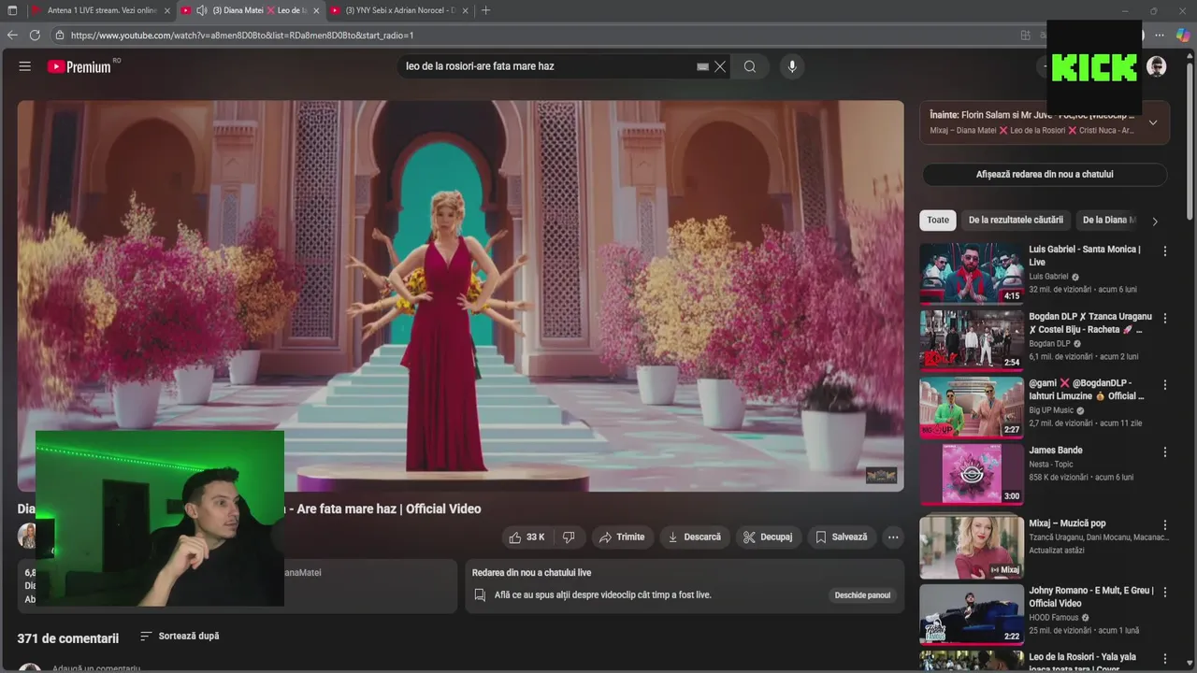The height and width of the screenshot is (673, 1197).
Task: Download video with Descarcă button
Action: point(695,537)
